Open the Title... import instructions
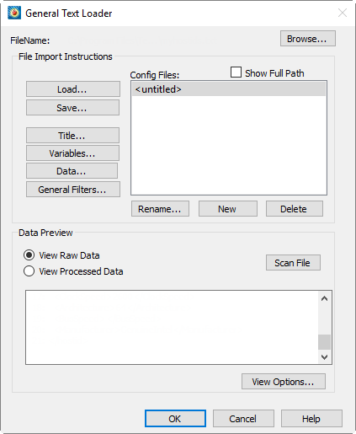The image size is (356, 434). pos(72,136)
